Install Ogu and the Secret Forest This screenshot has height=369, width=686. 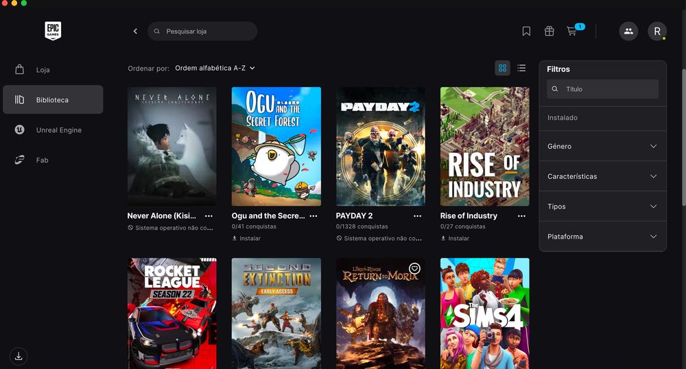pyautogui.click(x=246, y=238)
